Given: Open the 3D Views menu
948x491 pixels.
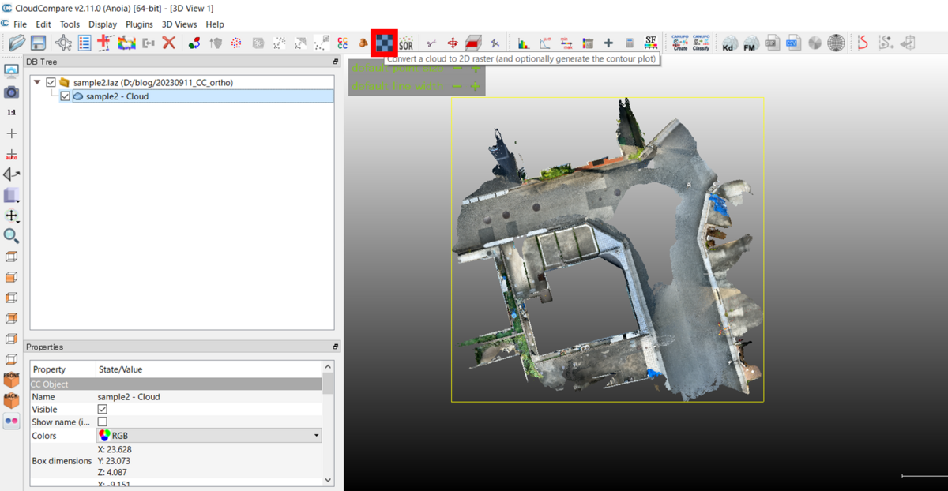Looking at the screenshot, I should [179, 24].
